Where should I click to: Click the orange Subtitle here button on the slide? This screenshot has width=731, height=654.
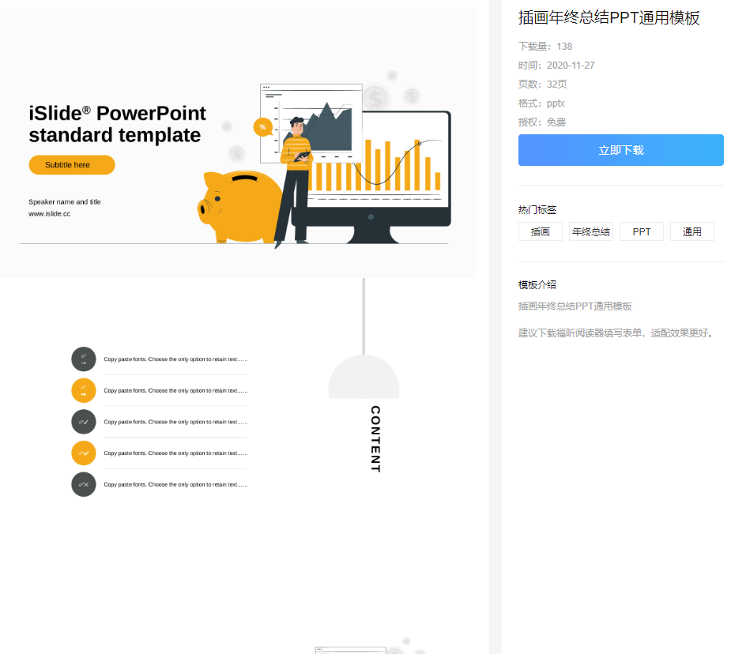coord(71,164)
